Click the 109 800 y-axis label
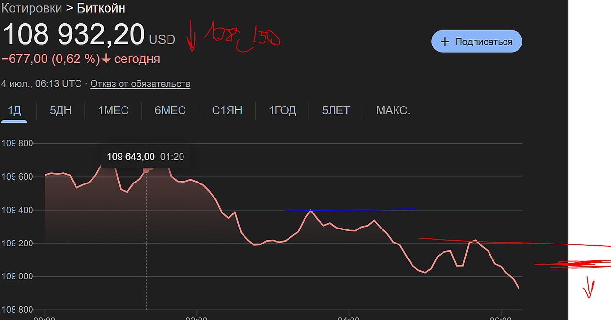The width and height of the screenshot is (611, 320). [x=17, y=143]
